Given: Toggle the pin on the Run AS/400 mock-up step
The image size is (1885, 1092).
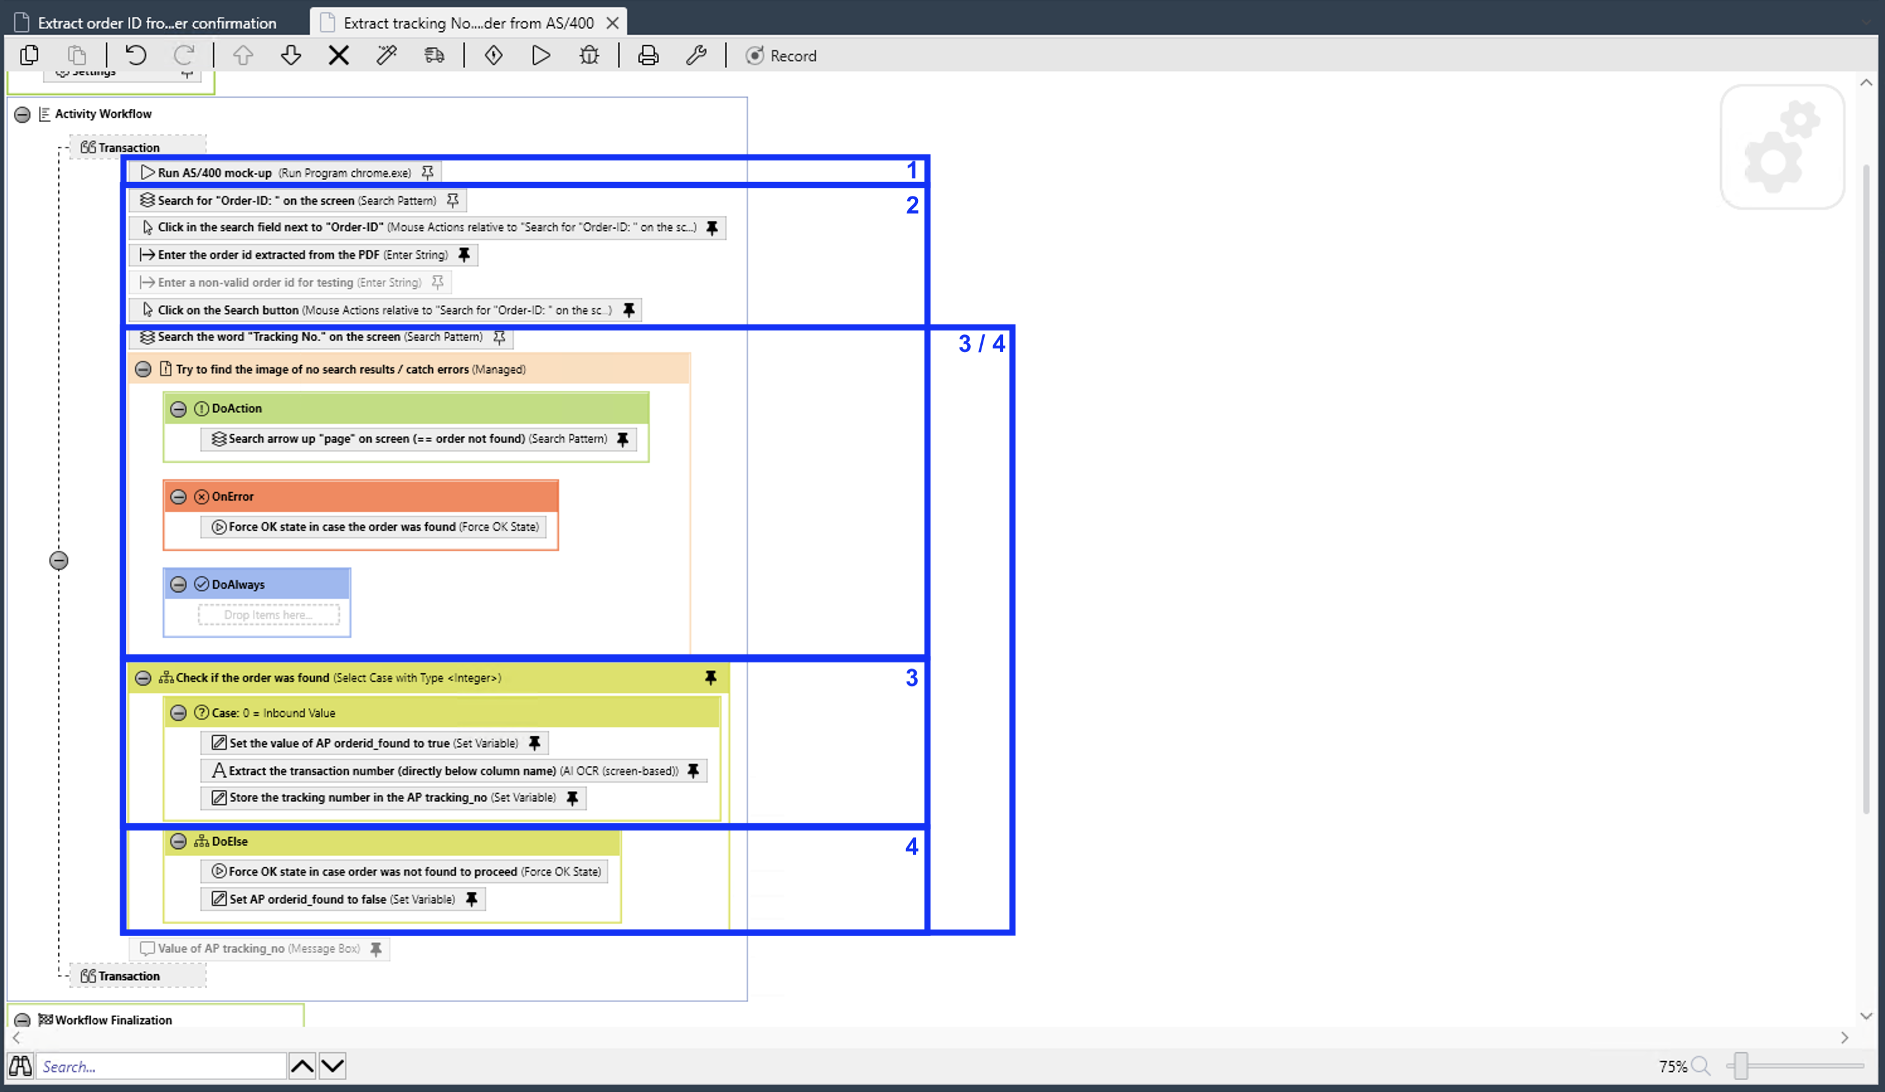Looking at the screenshot, I should pos(427,172).
